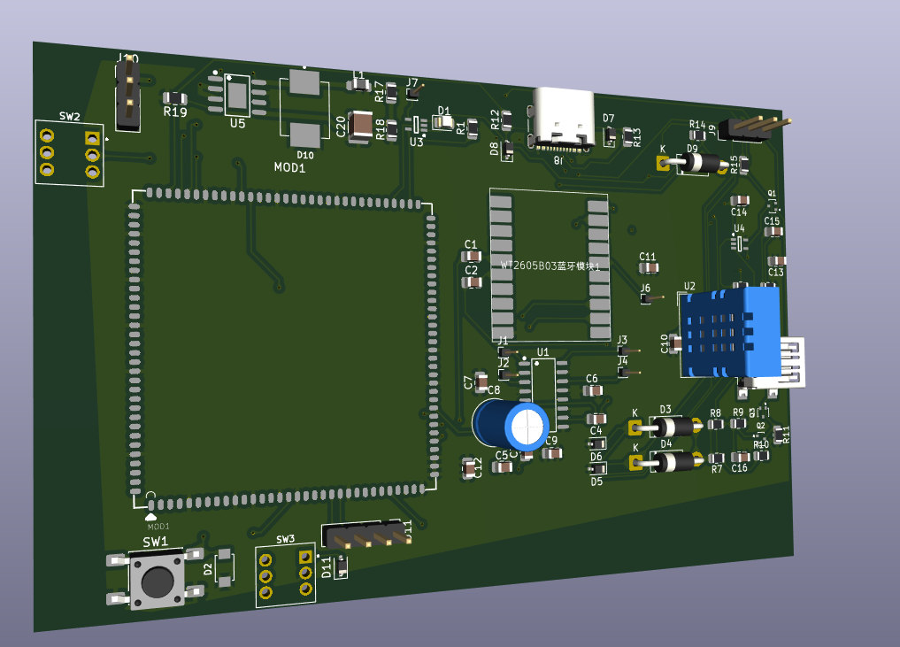Click the U5 chip package
The image size is (900, 647).
point(237,95)
